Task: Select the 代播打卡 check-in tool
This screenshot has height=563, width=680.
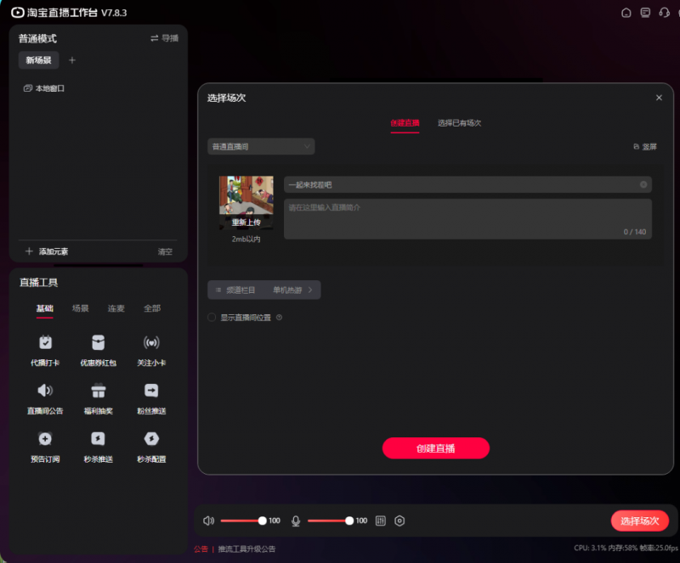Action: [44, 350]
